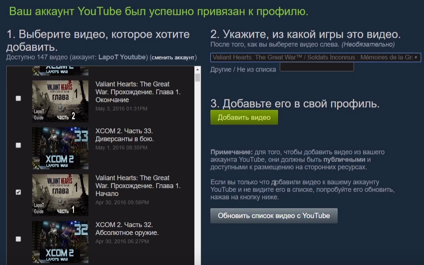Click title 'Valiant Hearts... Глава 1. Начало'

(138, 186)
